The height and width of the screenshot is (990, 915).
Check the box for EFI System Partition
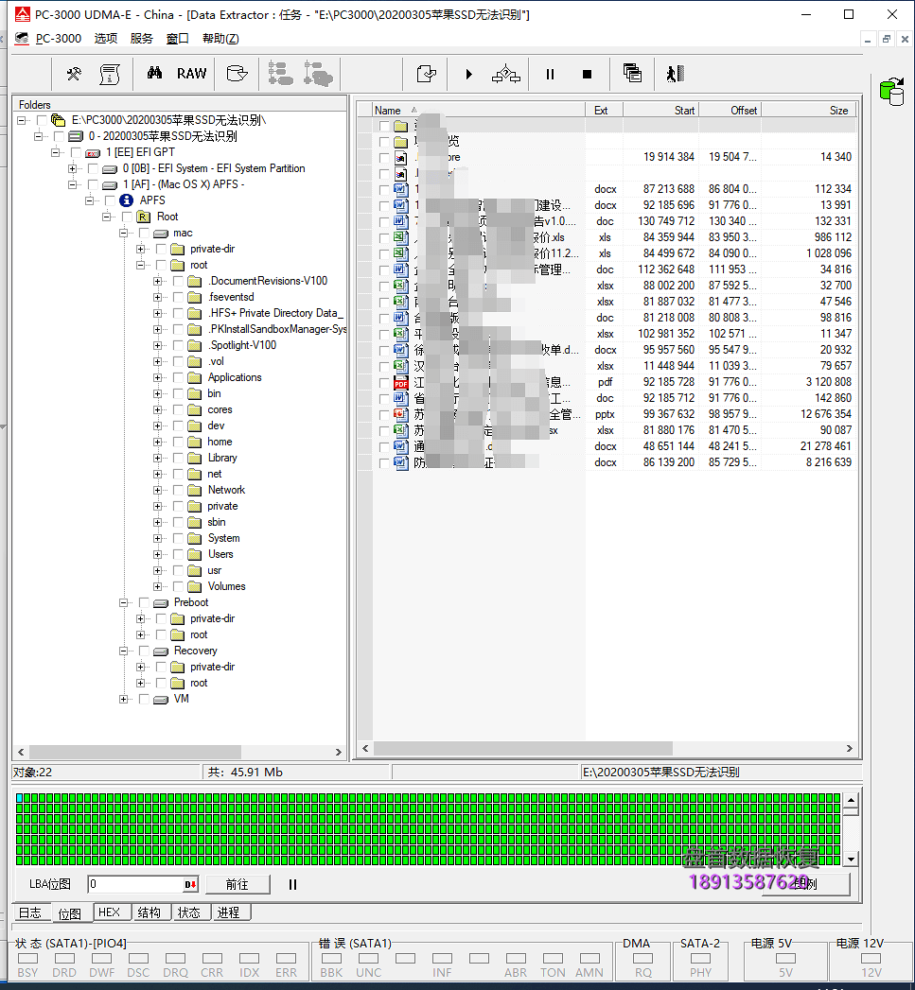click(93, 168)
